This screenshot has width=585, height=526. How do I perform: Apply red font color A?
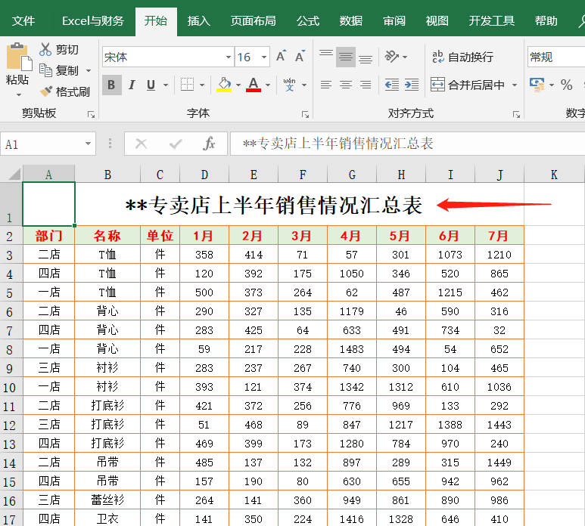254,85
